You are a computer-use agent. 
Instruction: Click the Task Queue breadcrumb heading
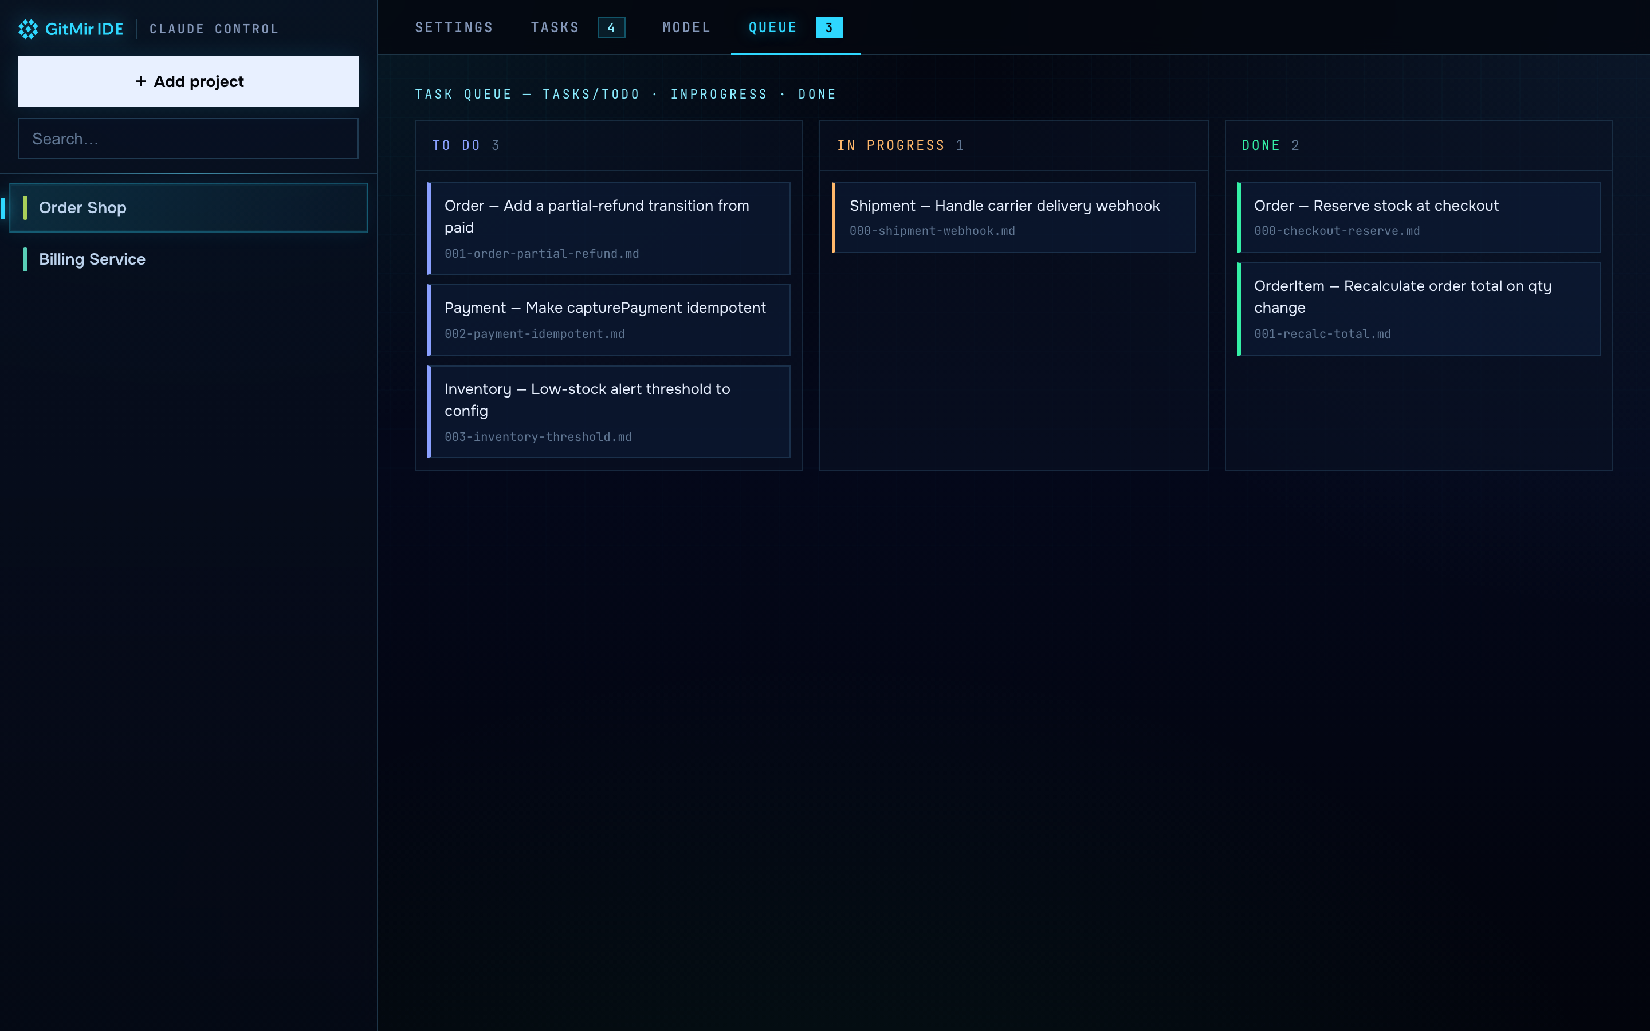[x=625, y=94]
